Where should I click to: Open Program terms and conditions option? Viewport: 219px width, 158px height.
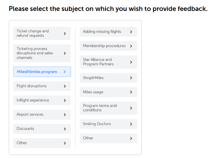[x=100, y=108]
